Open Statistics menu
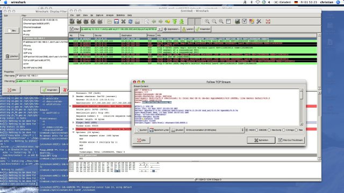 (120, 16)
